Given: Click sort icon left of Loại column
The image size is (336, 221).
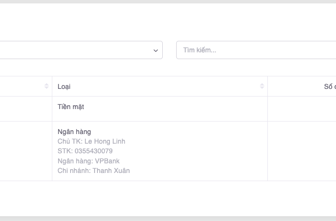Looking at the screenshot, I should coord(47,86).
